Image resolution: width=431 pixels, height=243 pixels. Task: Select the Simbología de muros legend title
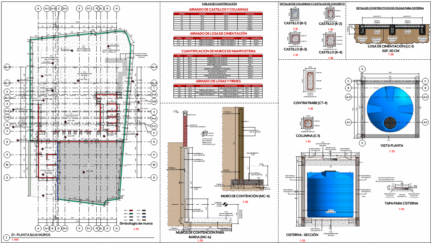136,223
